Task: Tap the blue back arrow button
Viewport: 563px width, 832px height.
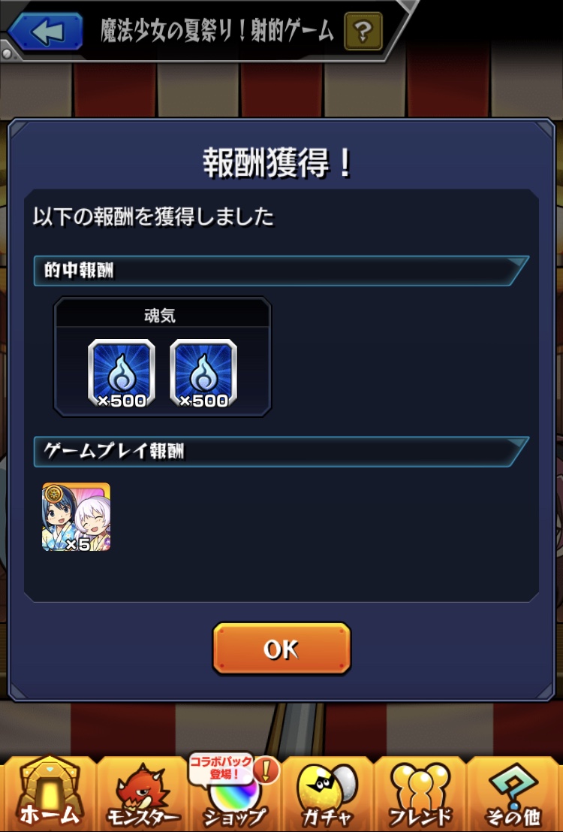Action: tap(47, 32)
